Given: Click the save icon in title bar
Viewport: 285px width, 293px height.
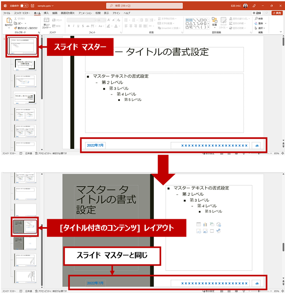Looking at the screenshot, I should click(x=32, y=6).
